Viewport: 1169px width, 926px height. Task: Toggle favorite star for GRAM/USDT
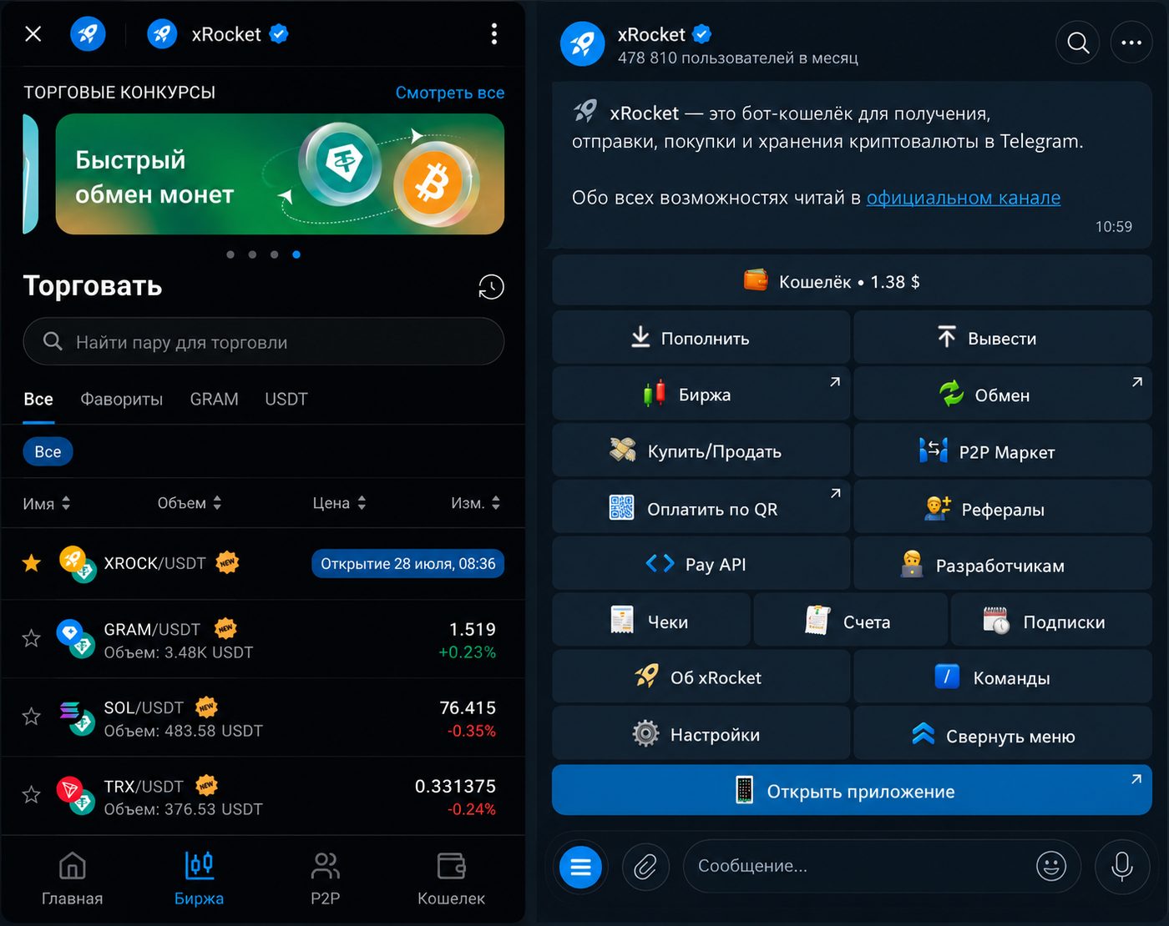pos(32,638)
